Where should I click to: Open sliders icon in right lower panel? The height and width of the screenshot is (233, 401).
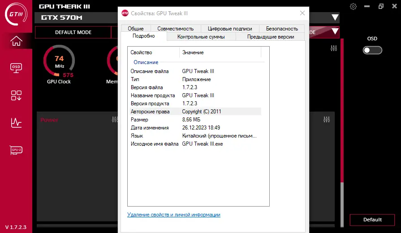(x=326, y=120)
